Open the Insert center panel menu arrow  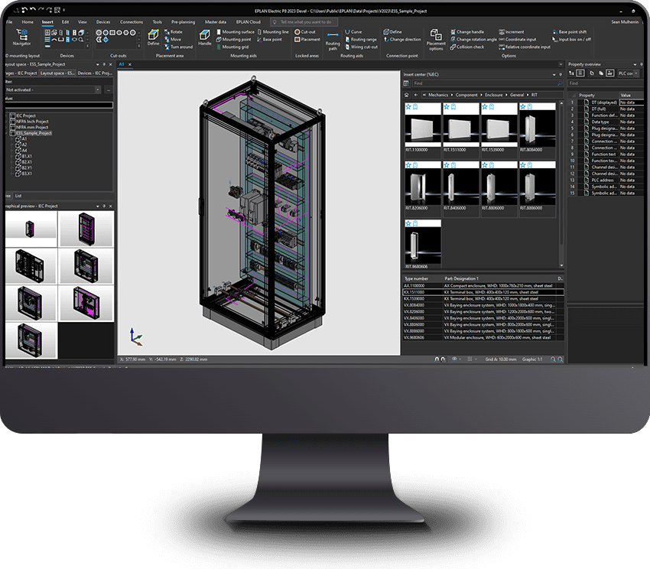(x=554, y=75)
